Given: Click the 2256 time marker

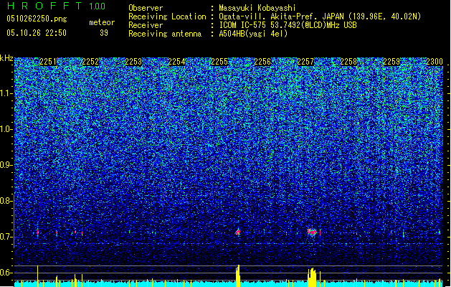Looking at the screenshot, I should coord(262,62).
